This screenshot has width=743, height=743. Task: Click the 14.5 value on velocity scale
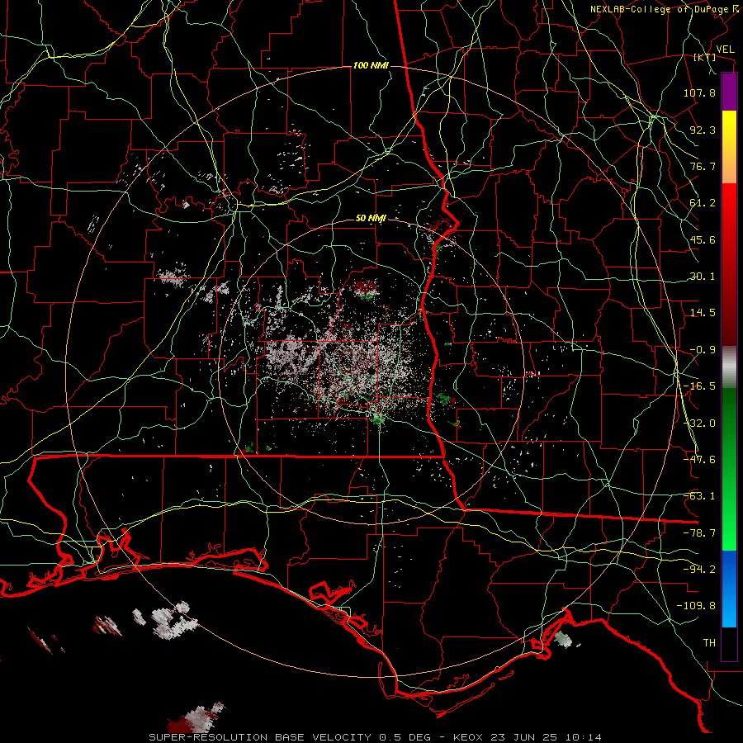(x=703, y=313)
